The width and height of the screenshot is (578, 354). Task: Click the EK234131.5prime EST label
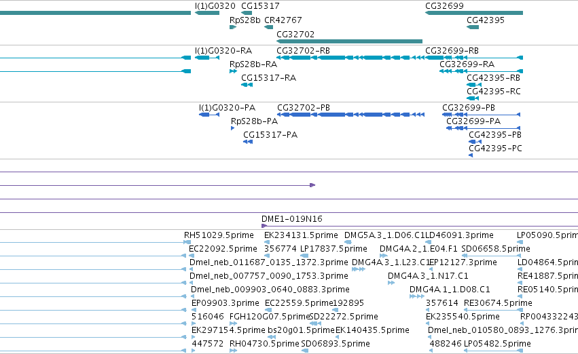[x=301, y=235]
